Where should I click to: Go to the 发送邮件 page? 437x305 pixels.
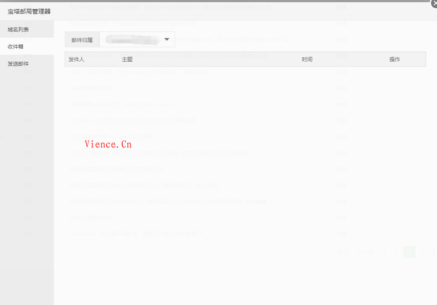pos(18,63)
